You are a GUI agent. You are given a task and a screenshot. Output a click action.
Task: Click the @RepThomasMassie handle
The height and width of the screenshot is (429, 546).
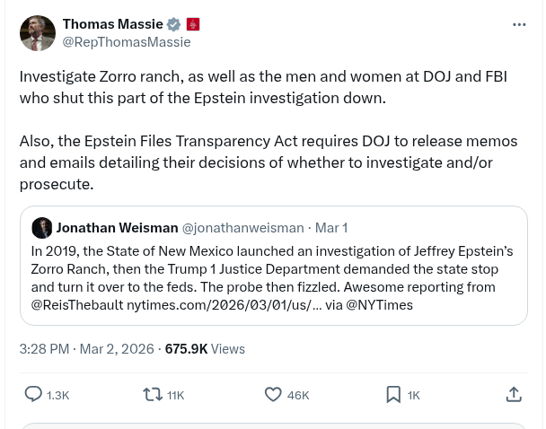coord(126,41)
